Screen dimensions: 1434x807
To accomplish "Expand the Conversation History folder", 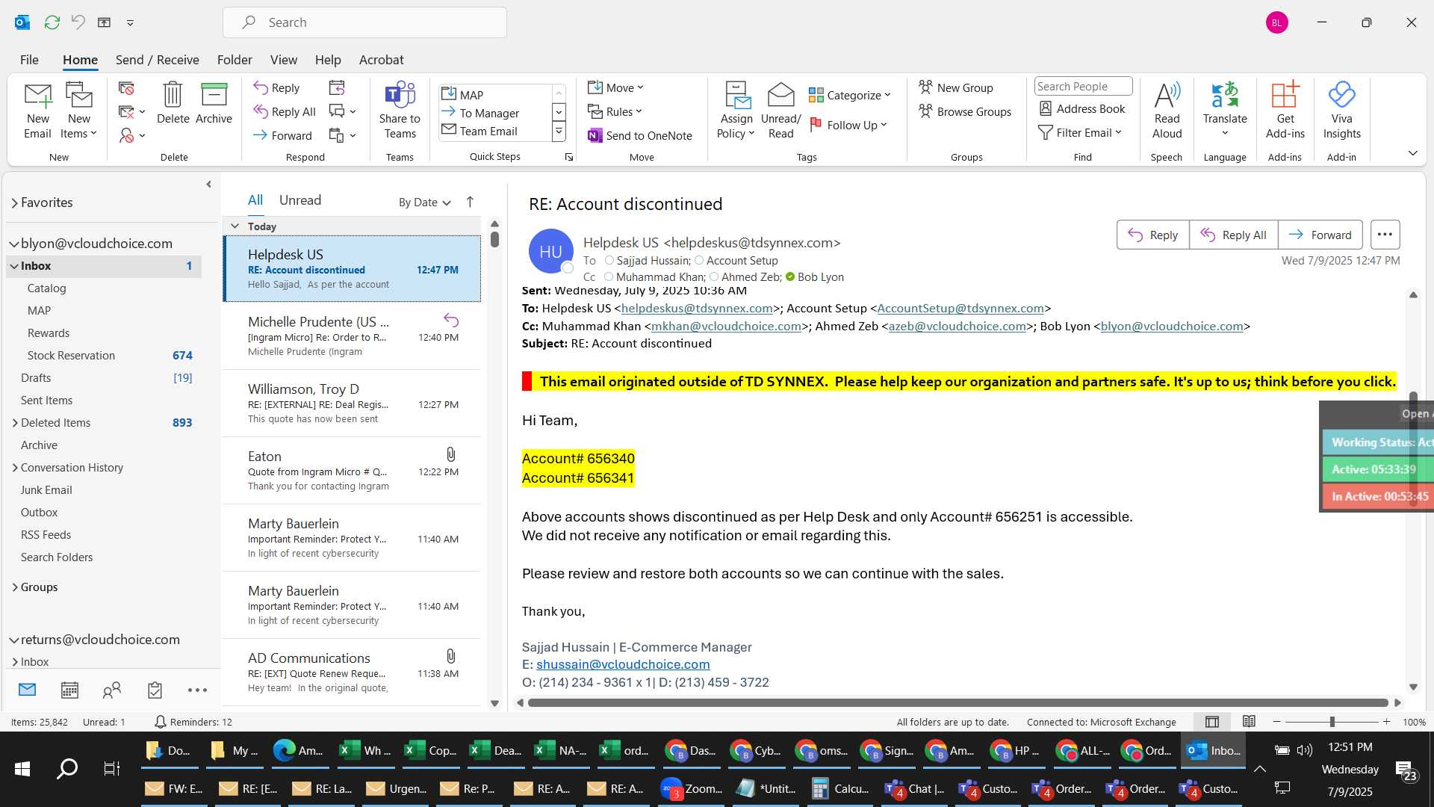I will 14,467.
